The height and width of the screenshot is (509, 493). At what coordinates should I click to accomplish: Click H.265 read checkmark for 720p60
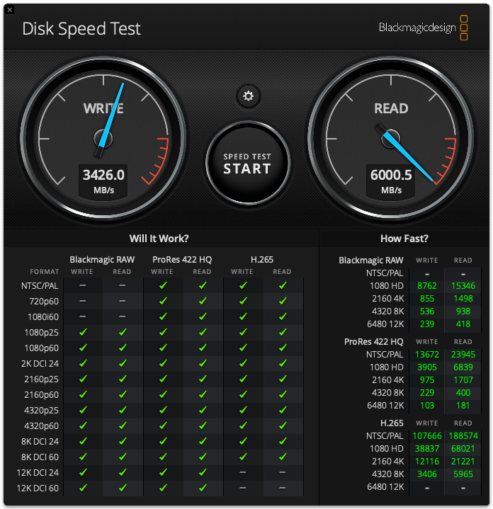pos(282,301)
